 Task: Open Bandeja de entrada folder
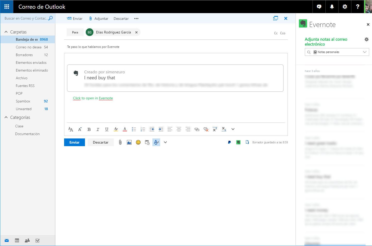click(x=28, y=39)
